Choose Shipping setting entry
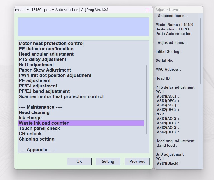 pos(37,139)
